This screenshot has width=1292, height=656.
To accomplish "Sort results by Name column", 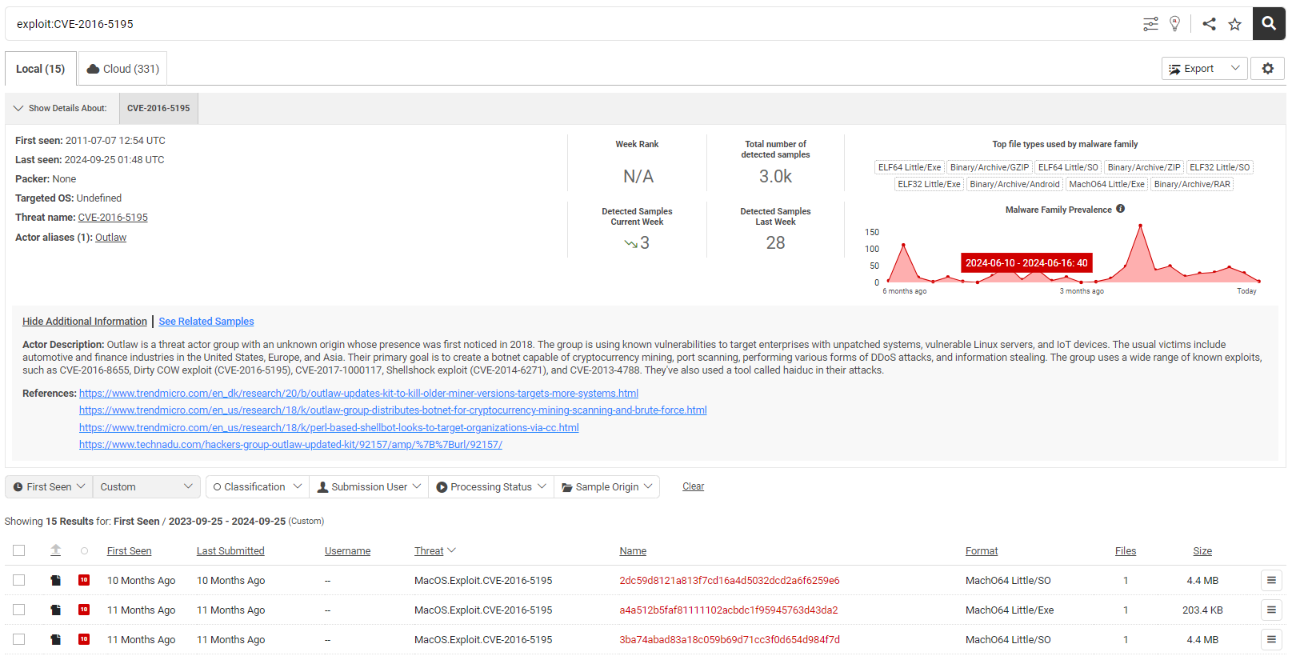I will pyautogui.click(x=633, y=550).
